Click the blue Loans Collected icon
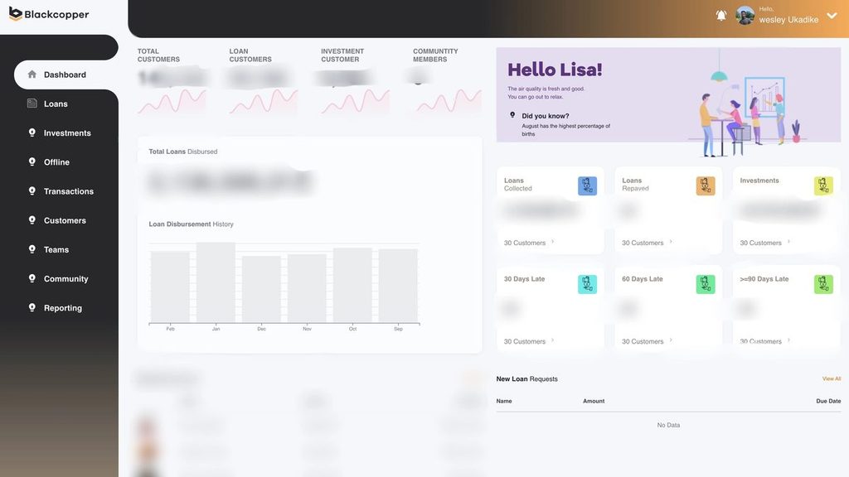The height and width of the screenshot is (477, 849). [x=588, y=185]
